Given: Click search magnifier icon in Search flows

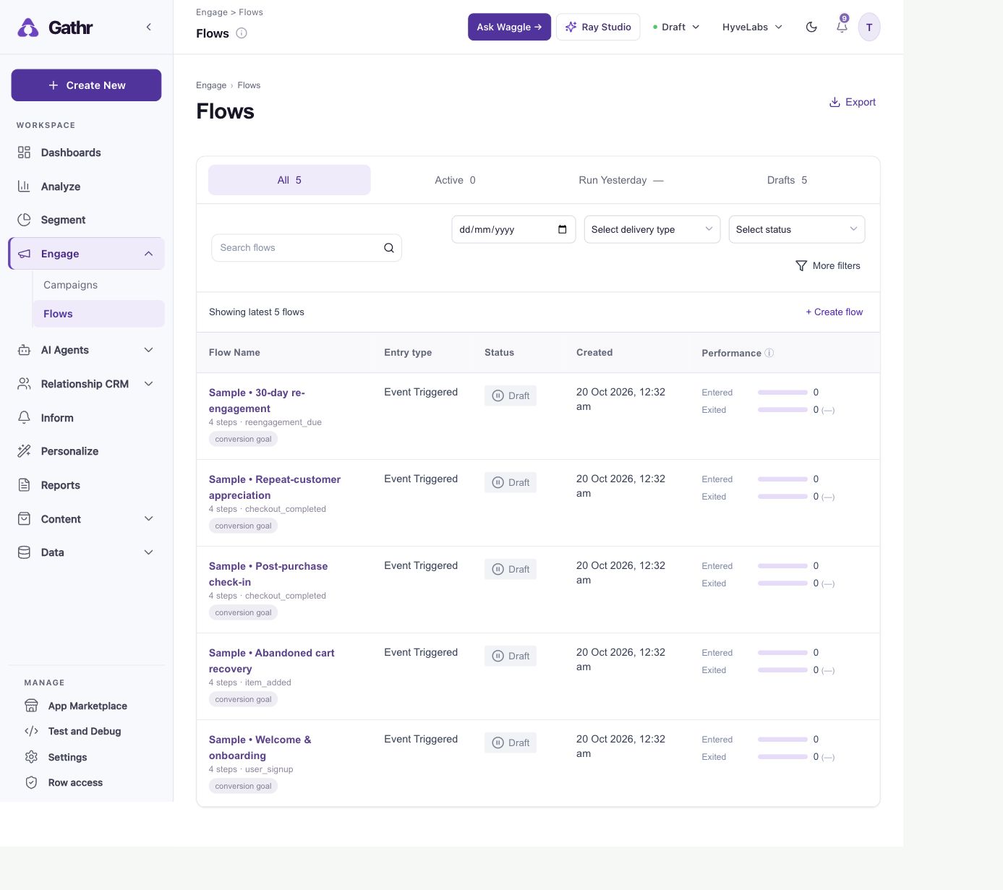Looking at the screenshot, I should point(389,248).
